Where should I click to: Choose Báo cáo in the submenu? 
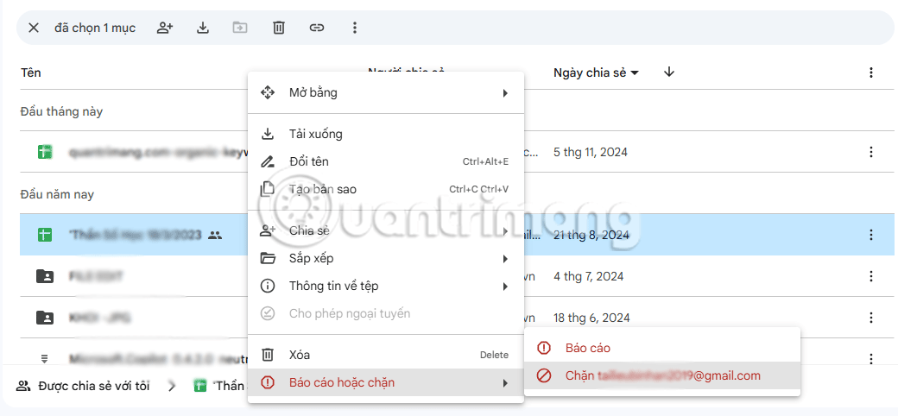click(x=661, y=348)
